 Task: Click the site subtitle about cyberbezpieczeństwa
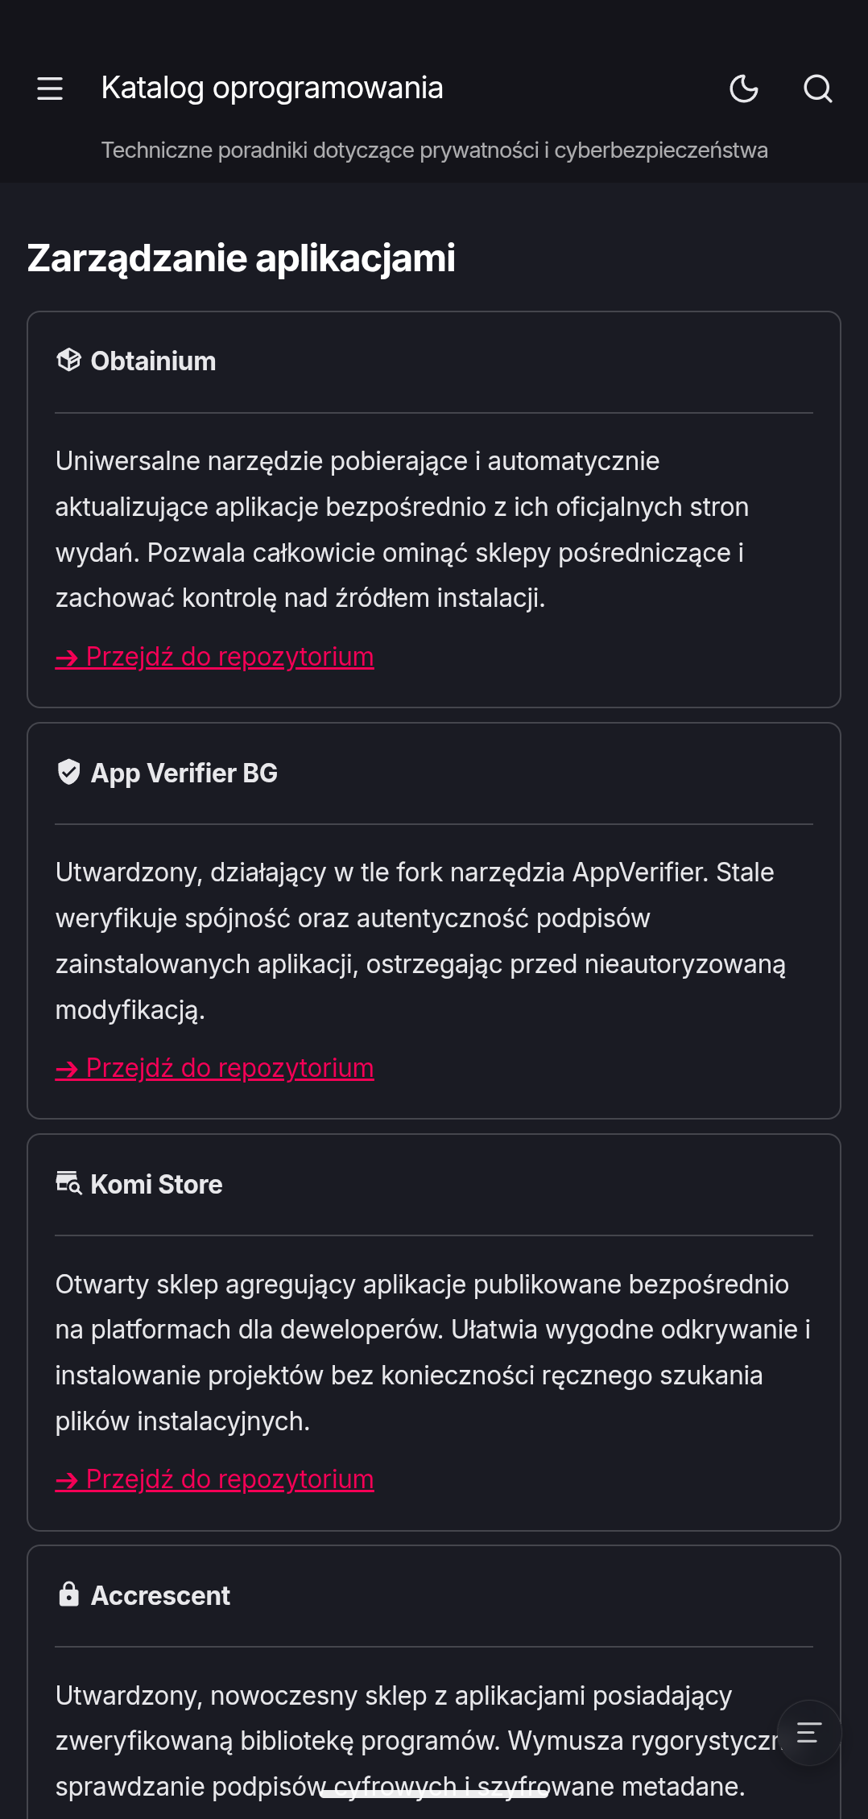click(435, 151)
